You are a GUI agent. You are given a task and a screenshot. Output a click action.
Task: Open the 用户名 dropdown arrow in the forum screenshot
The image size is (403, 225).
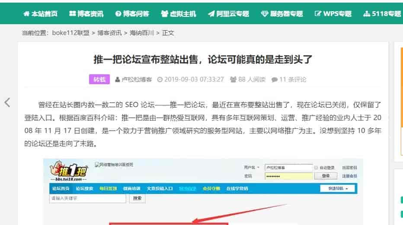point(259,168)
